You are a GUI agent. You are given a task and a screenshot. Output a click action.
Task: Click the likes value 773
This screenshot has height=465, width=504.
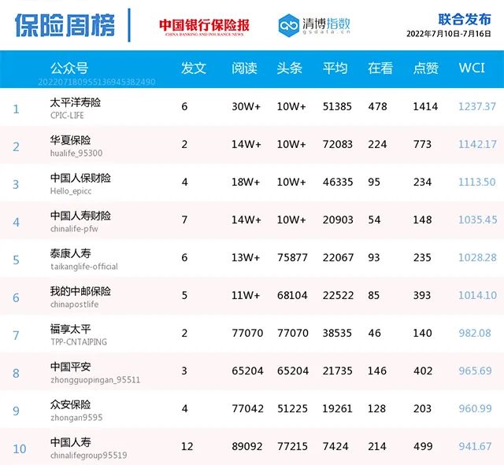tap(422, 144)
